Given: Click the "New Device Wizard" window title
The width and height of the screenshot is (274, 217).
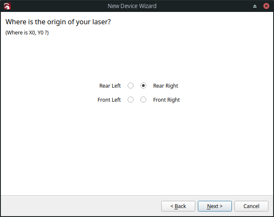Looking at the screenshot, I should (132, 6).
